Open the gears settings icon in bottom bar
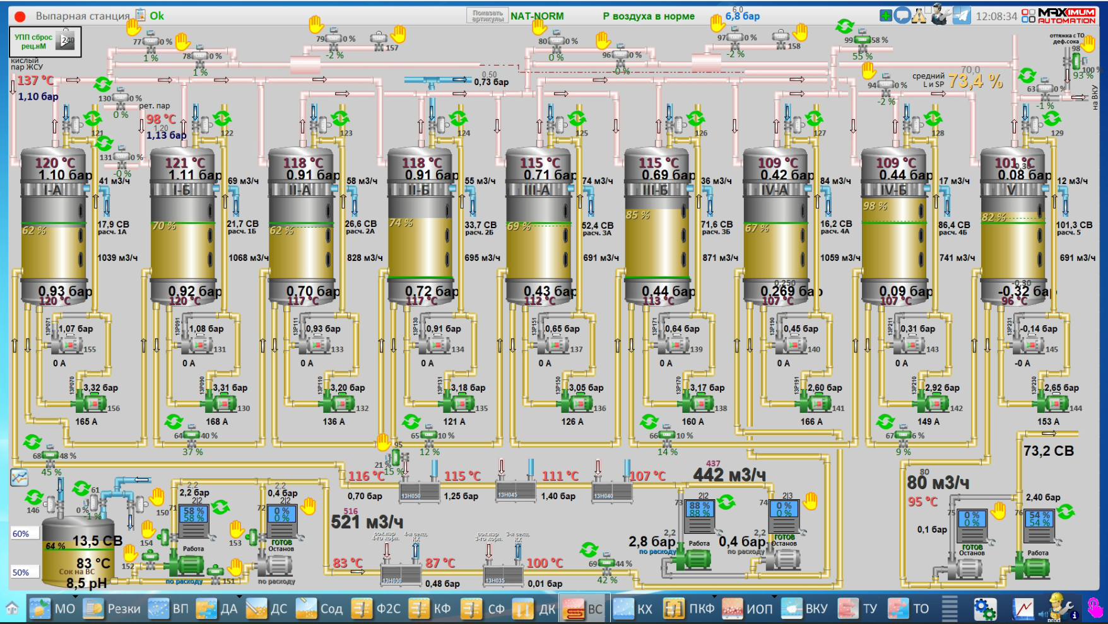This screenshot has height=624, width=1108. tap(984, 609)
